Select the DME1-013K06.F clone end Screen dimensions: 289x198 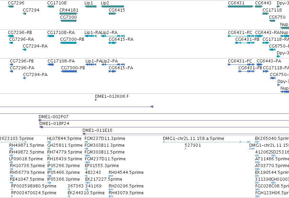click(x=96, y=100)
